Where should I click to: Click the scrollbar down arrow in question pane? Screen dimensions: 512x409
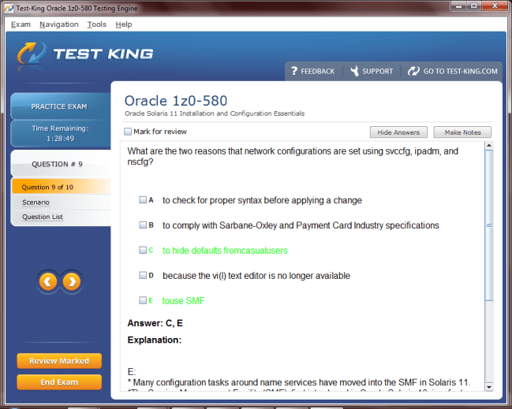click(489, 387)
